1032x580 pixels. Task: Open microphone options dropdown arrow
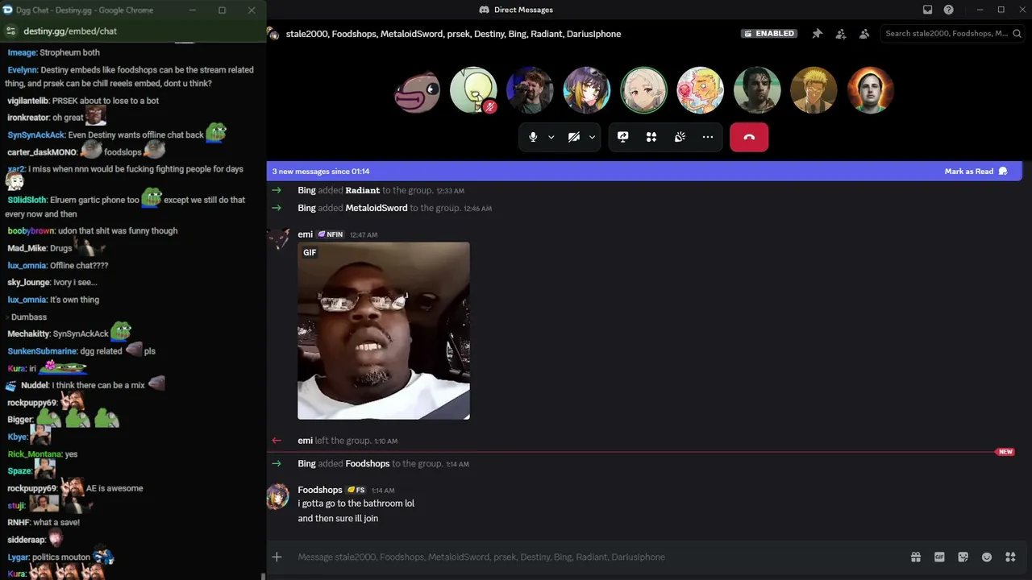tap(551, 137)
